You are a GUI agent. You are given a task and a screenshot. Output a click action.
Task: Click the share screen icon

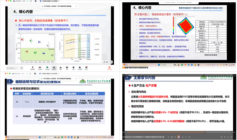pos(47,68)
